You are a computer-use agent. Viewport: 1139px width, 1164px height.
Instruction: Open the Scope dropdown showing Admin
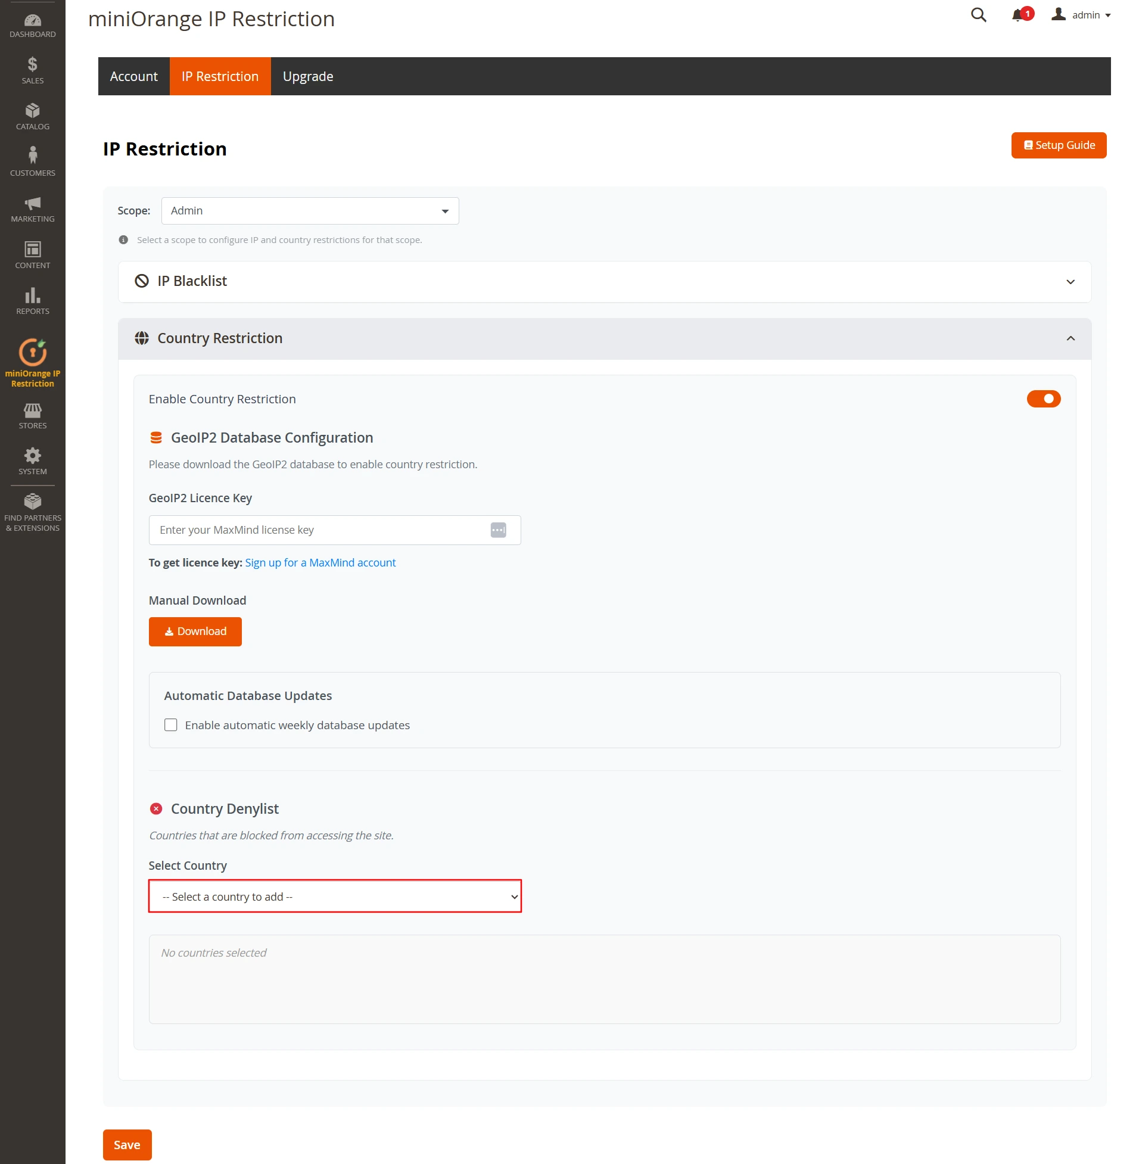[x=309, y=210]
